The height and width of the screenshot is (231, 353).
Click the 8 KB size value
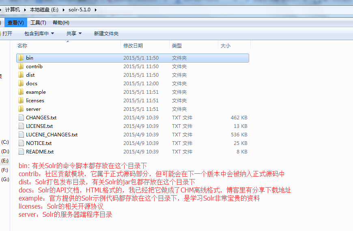[x=242, y=152]
